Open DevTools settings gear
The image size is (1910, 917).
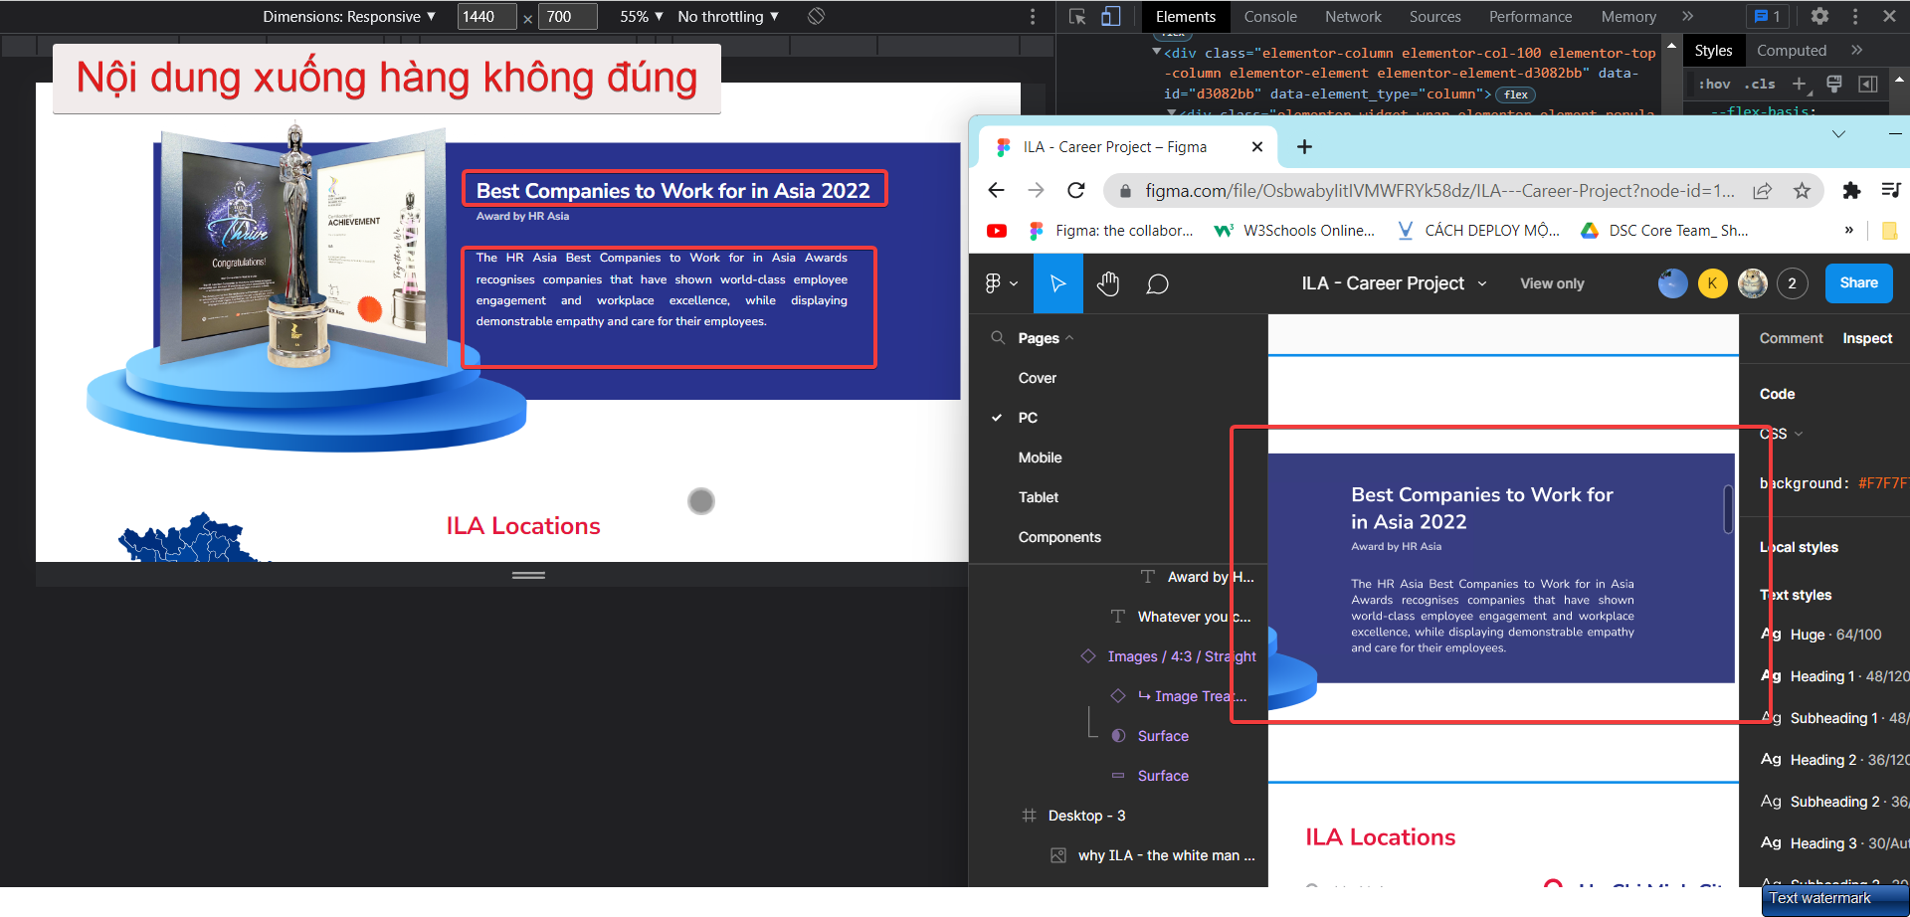click(1819, 17)
